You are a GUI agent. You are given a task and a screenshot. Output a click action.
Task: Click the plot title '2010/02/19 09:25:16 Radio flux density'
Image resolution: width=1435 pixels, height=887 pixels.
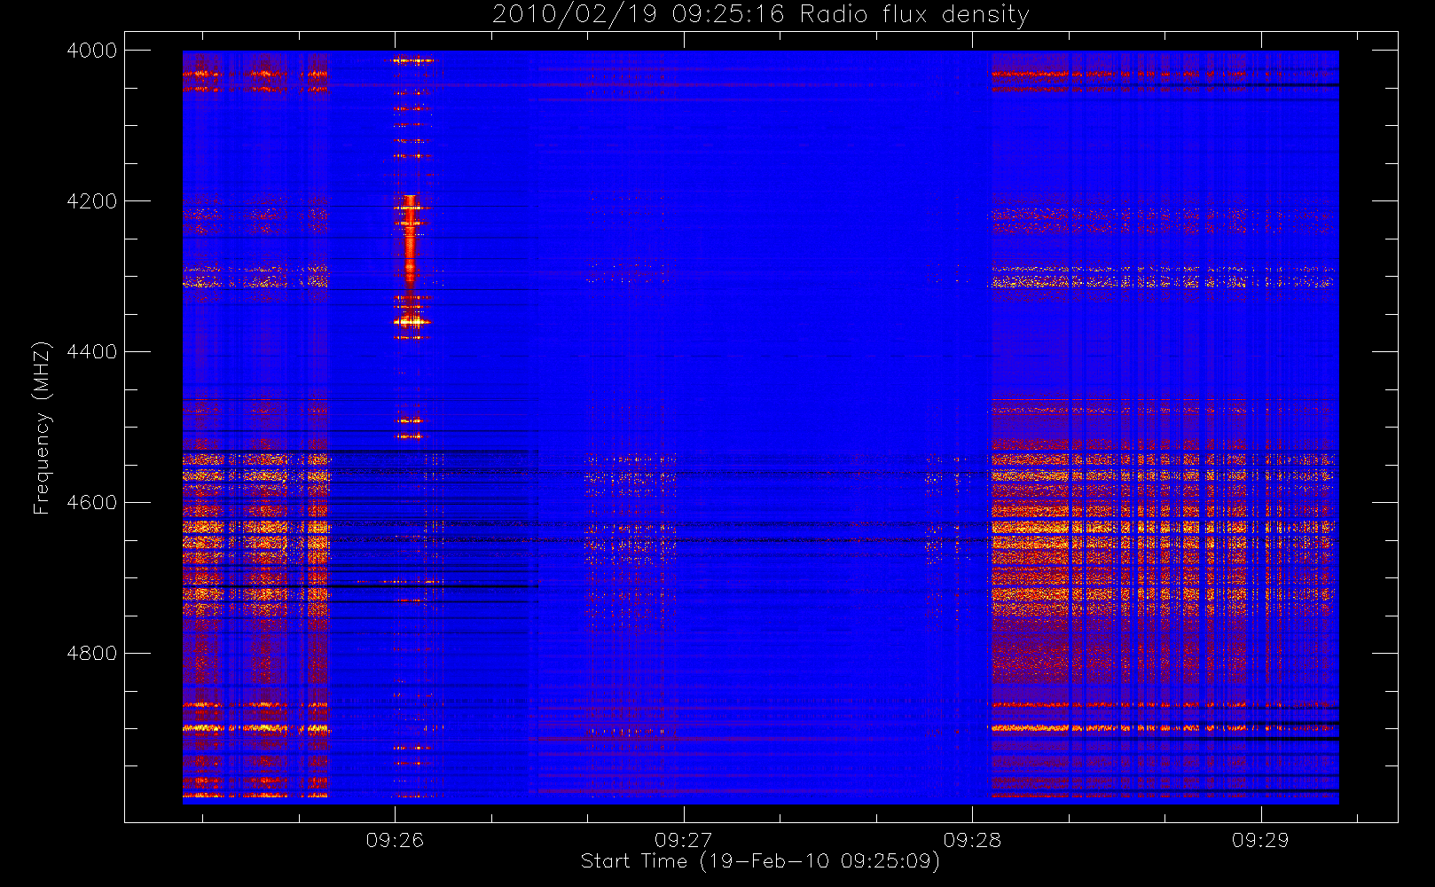click(760, 15)
